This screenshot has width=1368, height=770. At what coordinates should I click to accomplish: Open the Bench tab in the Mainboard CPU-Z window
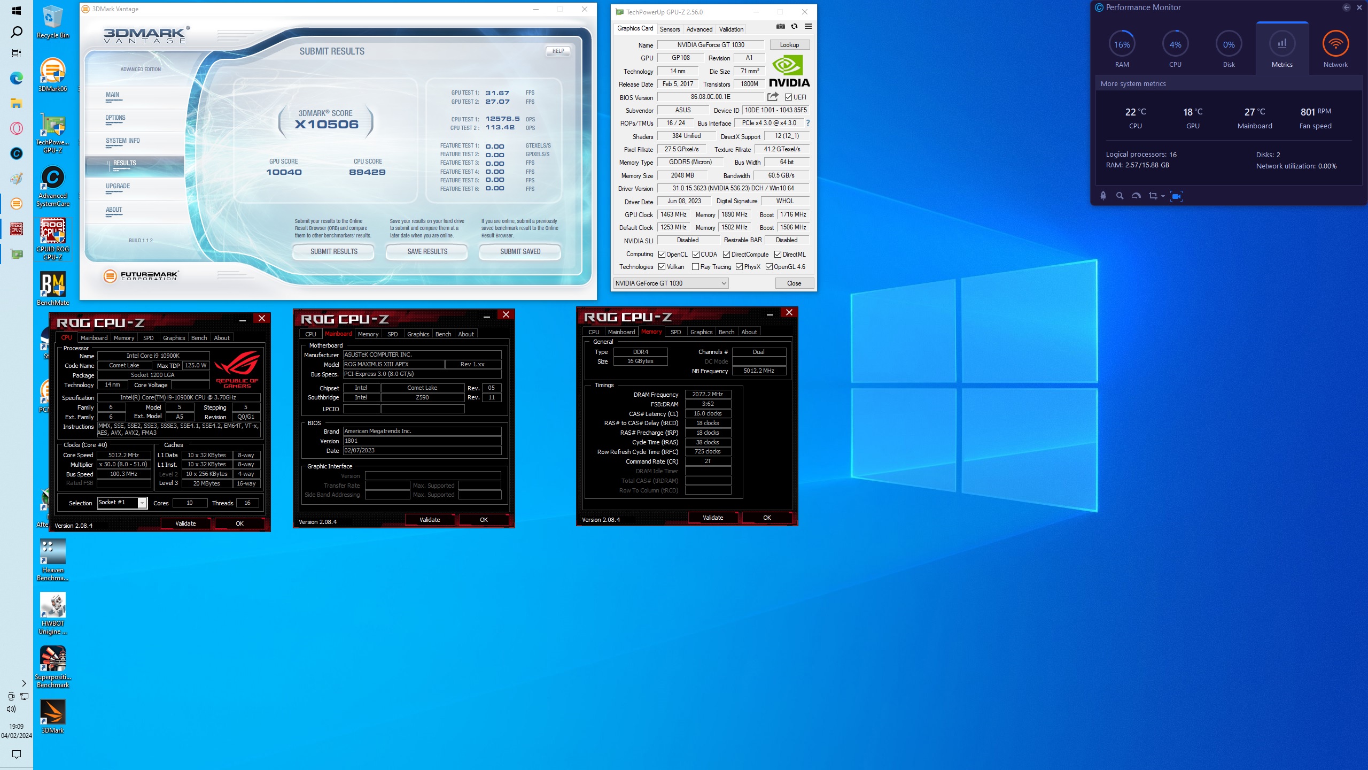tap(443, 334)
